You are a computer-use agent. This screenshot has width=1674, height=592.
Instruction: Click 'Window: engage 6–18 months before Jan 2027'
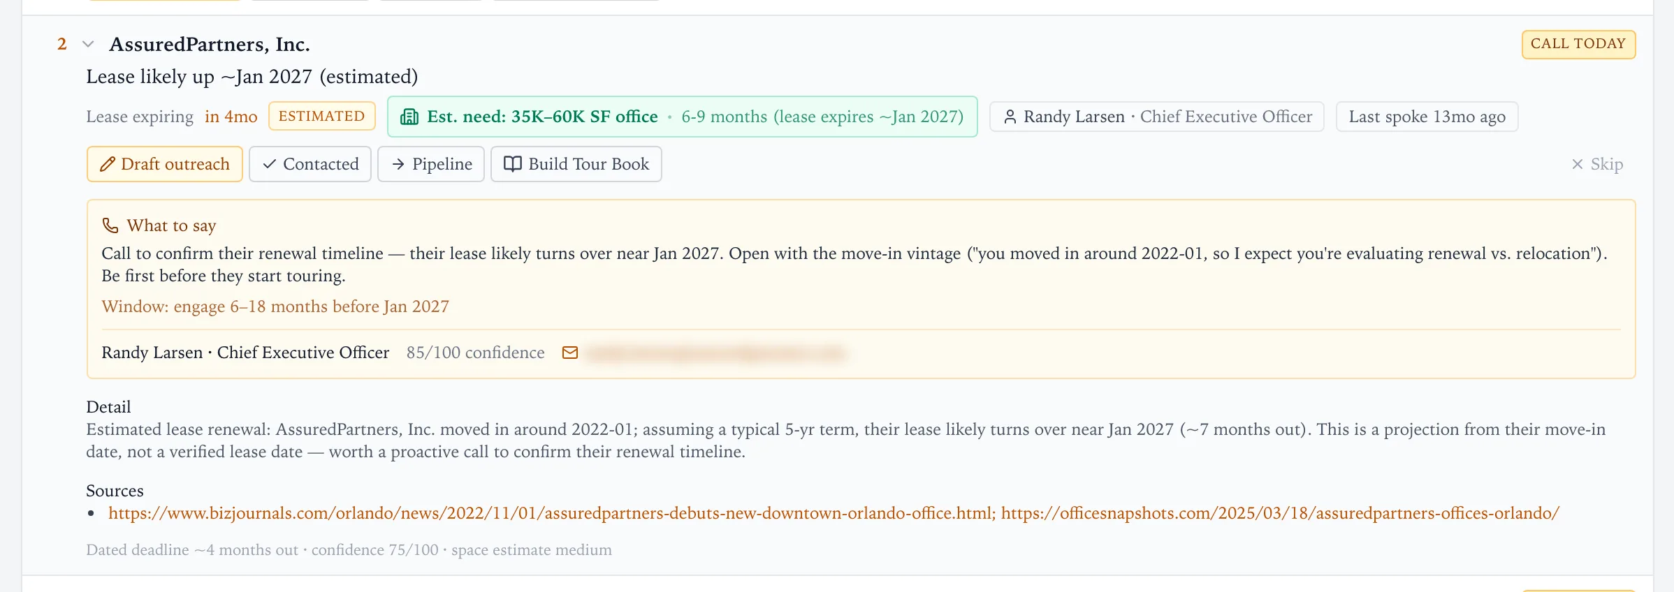coord(275,306)
